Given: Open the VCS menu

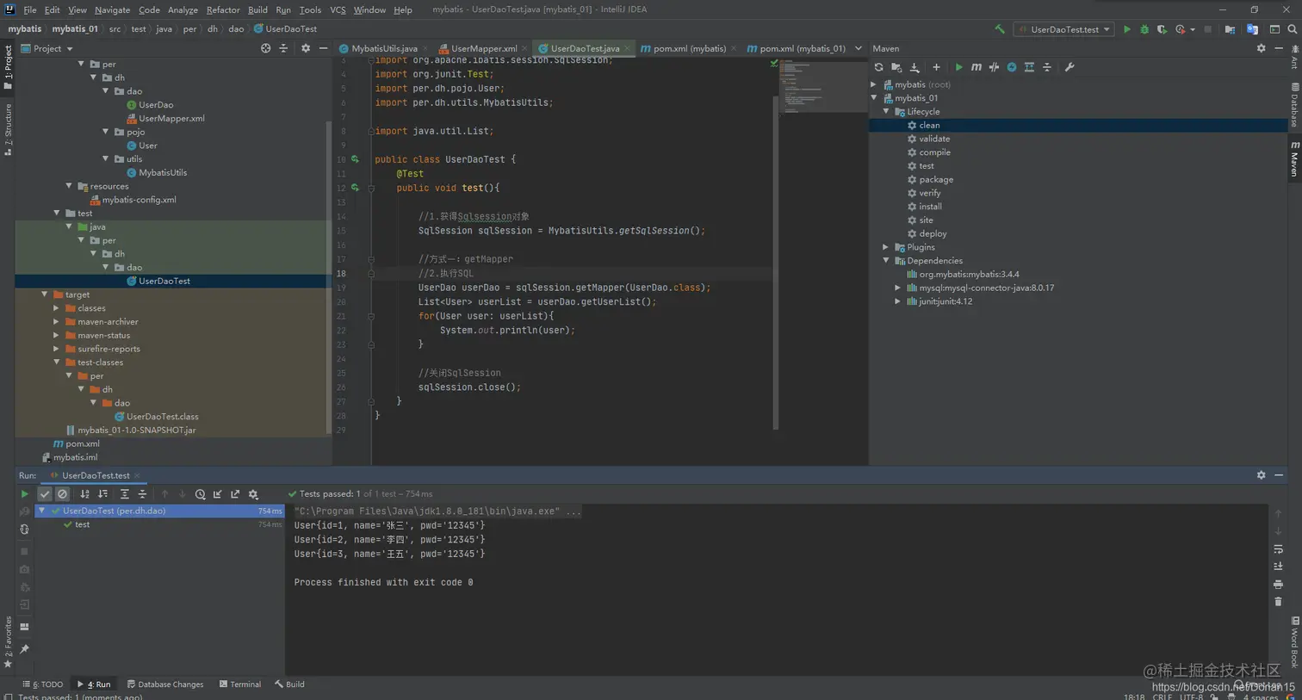Looking at the screenshot, I should pyautogui.click(x=338, y=9).
